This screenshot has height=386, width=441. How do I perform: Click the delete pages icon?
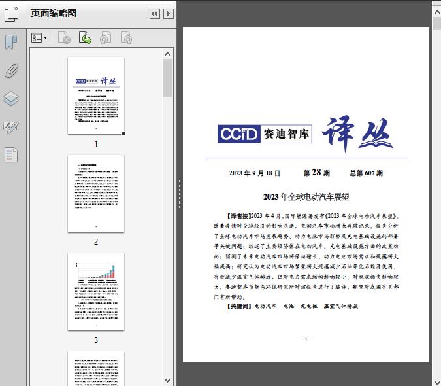coord(64,38)
